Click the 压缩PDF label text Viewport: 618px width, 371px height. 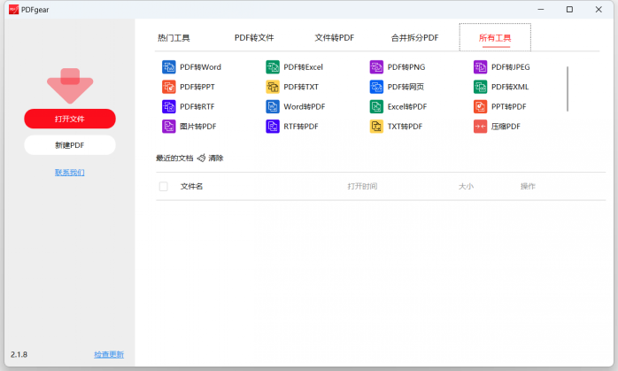506,126
